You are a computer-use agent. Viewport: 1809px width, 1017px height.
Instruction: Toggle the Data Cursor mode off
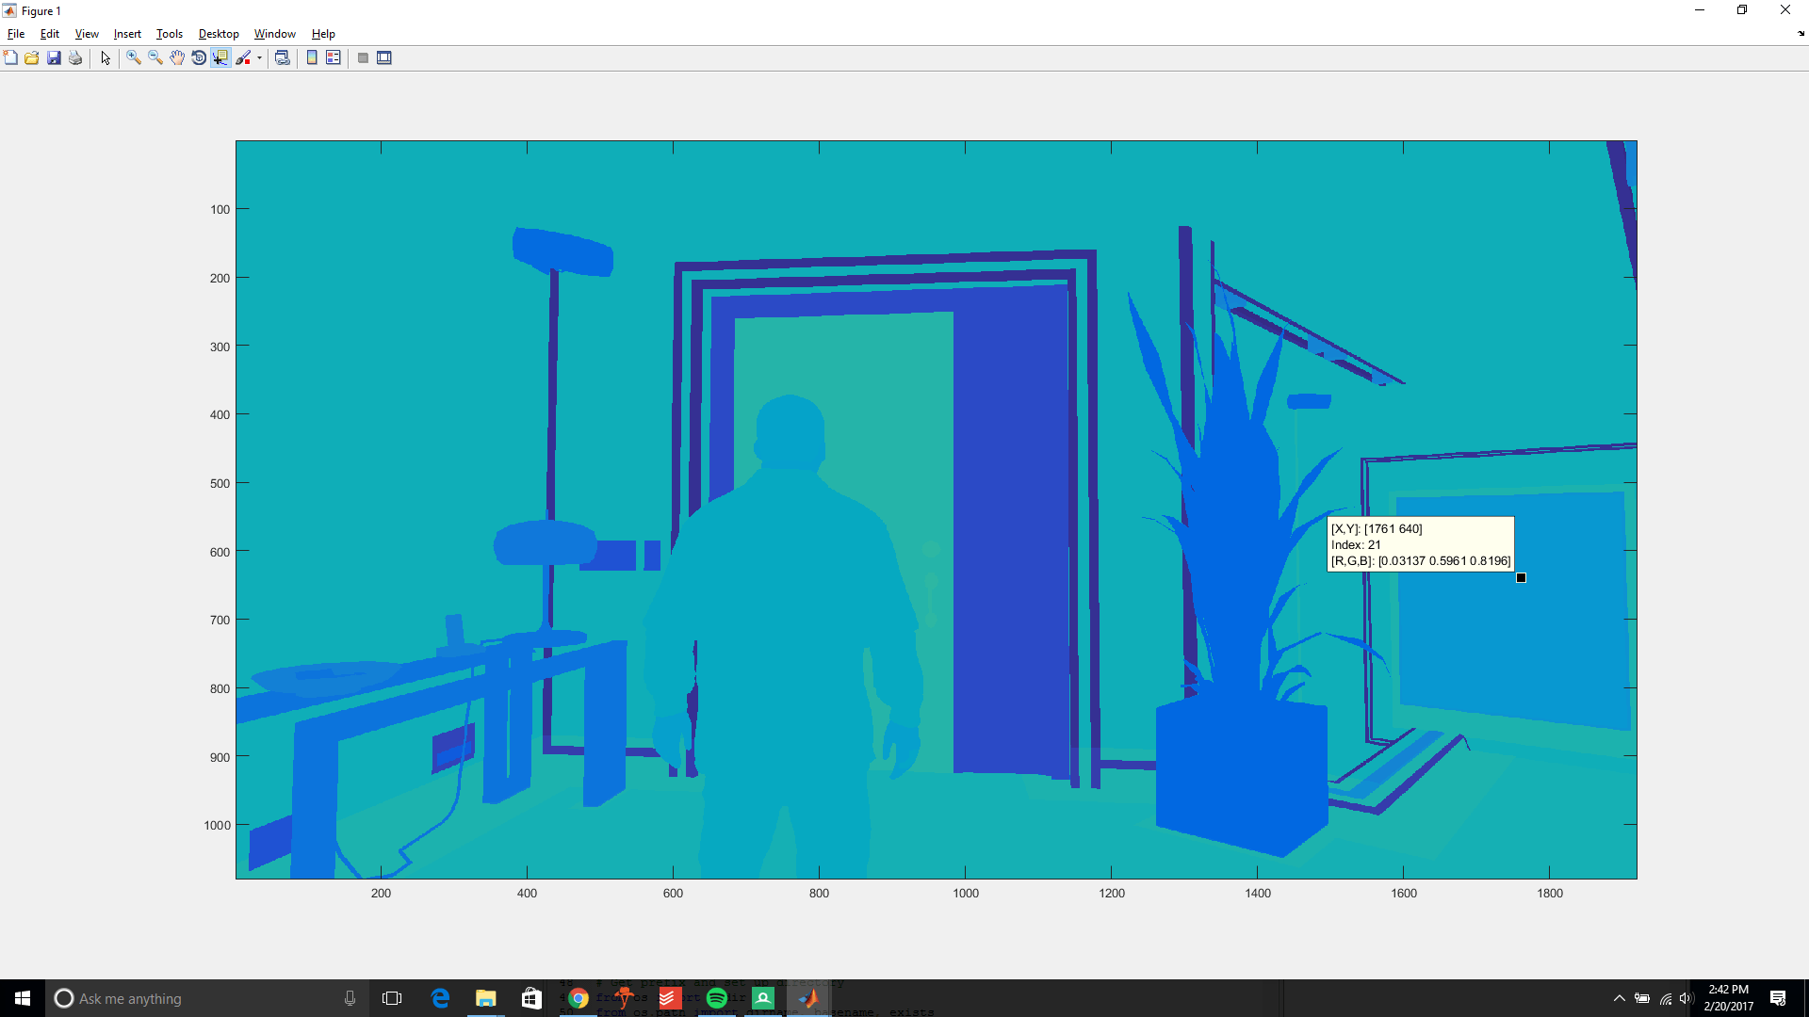[220, 57]
